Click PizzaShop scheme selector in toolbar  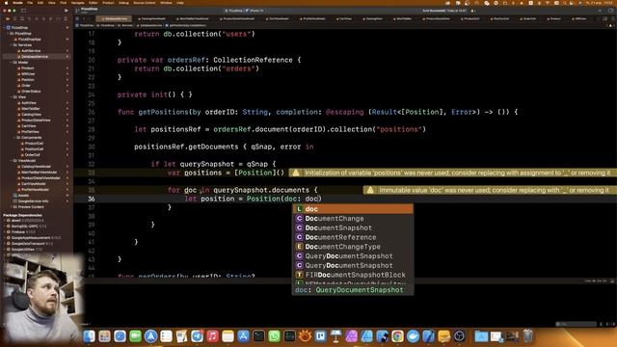[233, 11]
